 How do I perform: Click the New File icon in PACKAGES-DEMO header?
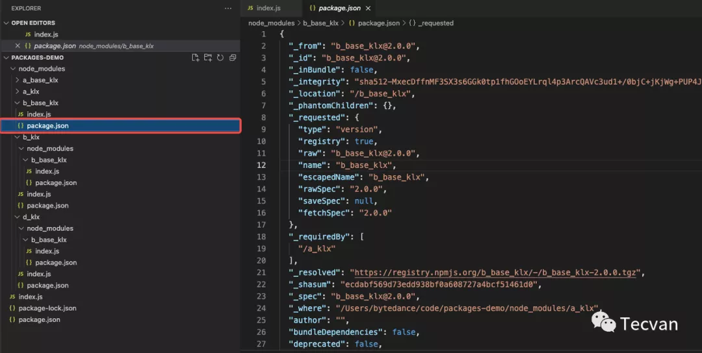(195, 58)
